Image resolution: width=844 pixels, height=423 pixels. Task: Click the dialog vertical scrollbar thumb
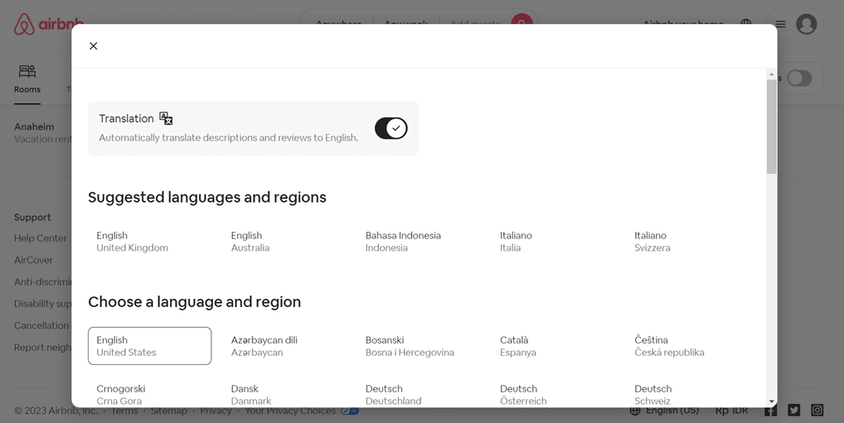772,127
